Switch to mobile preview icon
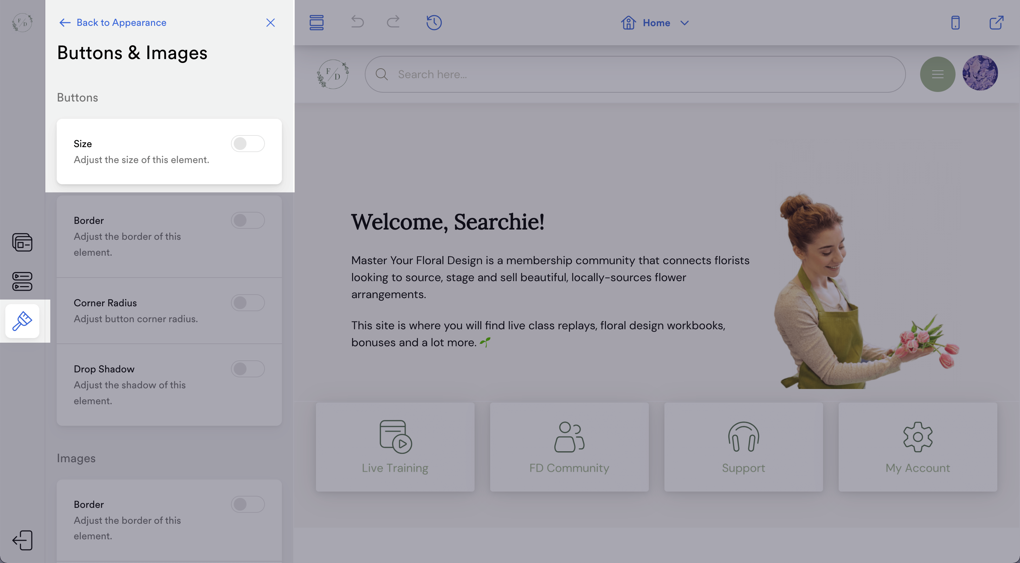The width and height of the screenshot is (1020, 563). coord(955,23)
